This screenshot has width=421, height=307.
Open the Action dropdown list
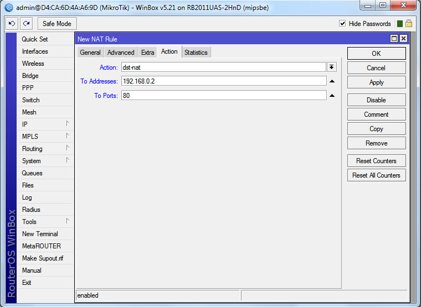(332, 67)
